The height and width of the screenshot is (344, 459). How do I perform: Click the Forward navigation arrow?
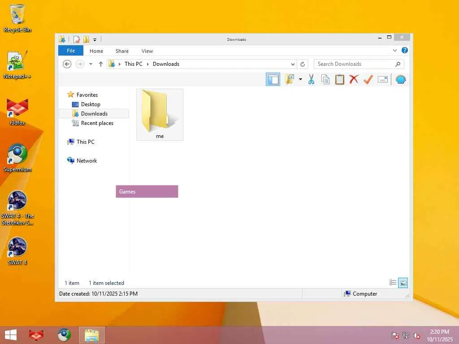pos(80,64)
